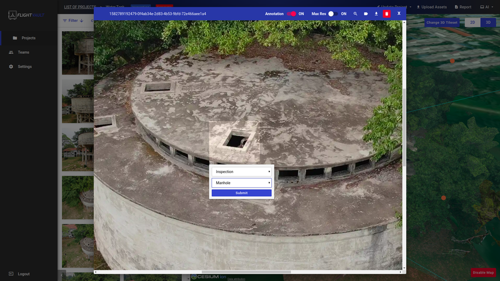Click Change 3D Tileset button
The height and width of the screenshot is (281, 500).
[x=442, y=22]
